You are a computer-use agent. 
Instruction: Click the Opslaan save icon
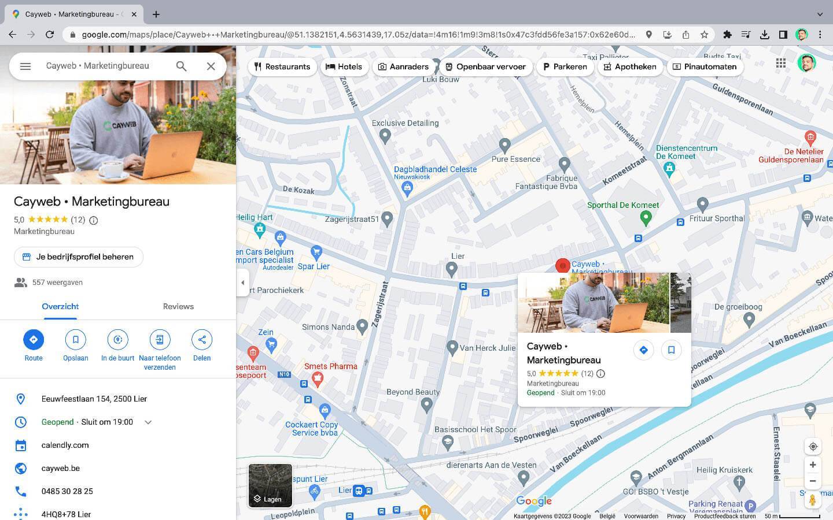76,340
